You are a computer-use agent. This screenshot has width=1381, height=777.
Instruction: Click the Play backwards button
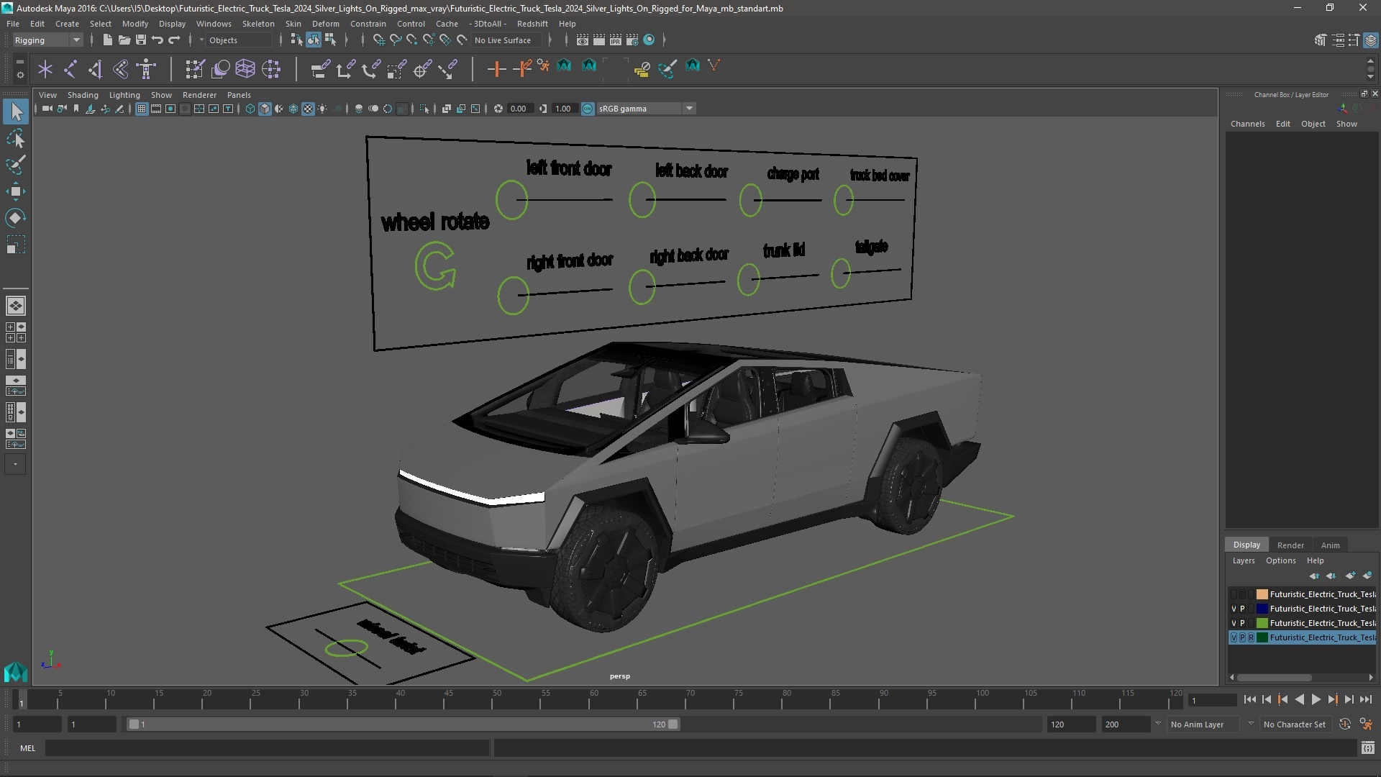click(x=1299, y=699)
